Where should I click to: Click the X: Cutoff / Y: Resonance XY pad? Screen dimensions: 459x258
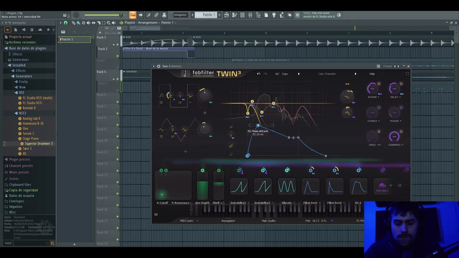coord(174,185)
